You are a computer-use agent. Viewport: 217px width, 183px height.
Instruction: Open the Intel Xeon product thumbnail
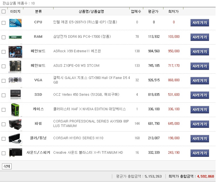pos(15,23)
